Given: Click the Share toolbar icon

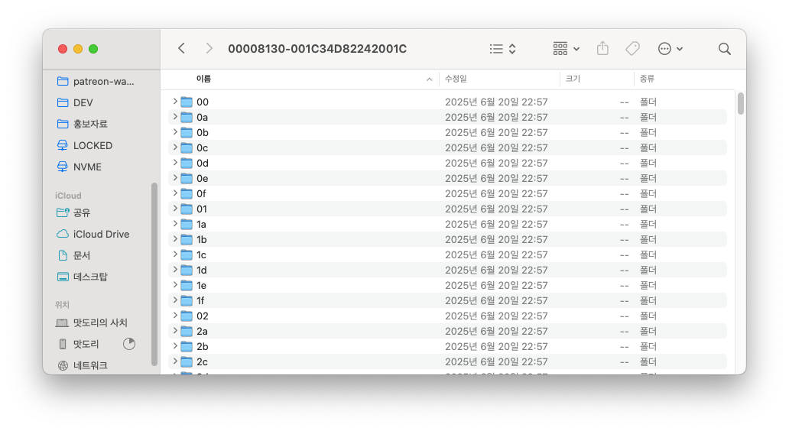Looking at the screenshot, I should pos(602,49).
